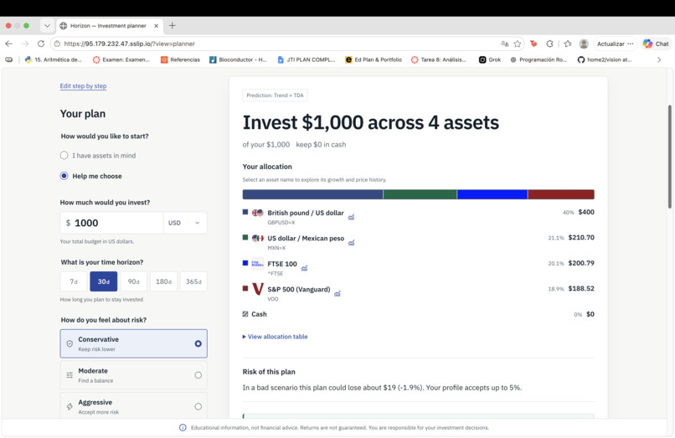Click green segment of allocation bar
675x438 pixels.
coord(420,194)
